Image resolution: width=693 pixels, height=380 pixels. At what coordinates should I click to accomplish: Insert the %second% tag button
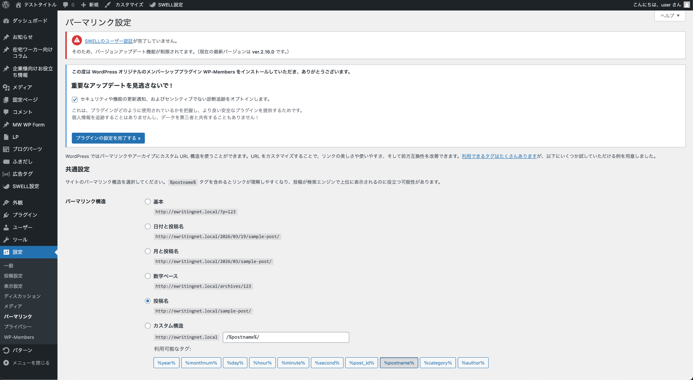327,363
